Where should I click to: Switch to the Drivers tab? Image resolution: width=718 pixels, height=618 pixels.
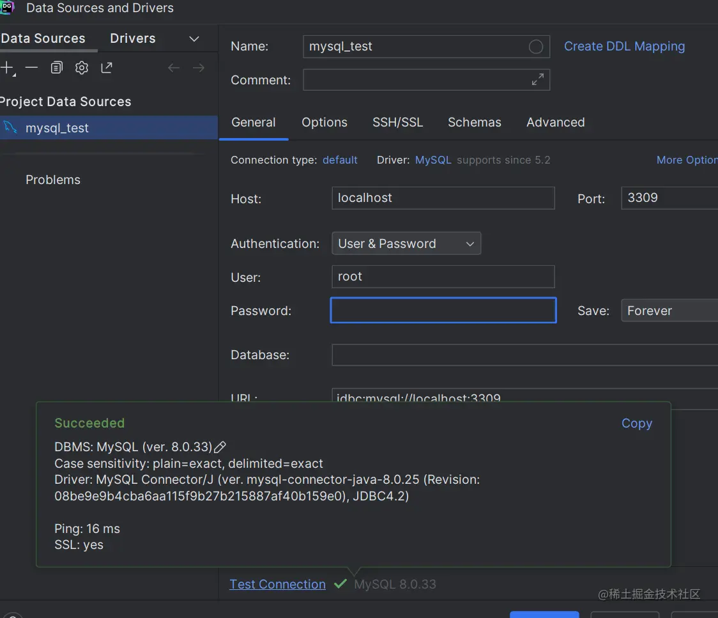pos(133,38)
